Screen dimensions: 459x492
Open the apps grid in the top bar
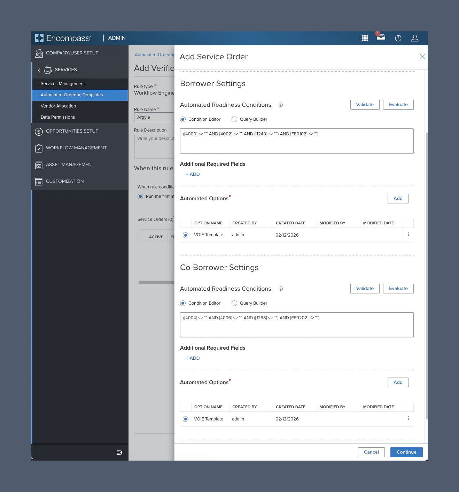click(365, 38)
